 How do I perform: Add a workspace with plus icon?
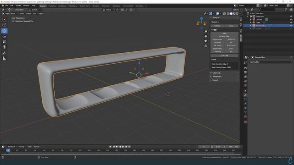pyautogui.click(x=146, y=6)
